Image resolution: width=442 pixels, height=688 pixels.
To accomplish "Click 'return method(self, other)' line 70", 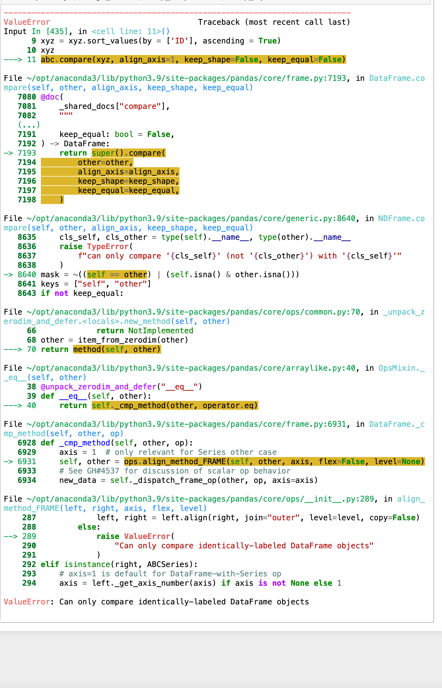I will [x=101, y=349].
